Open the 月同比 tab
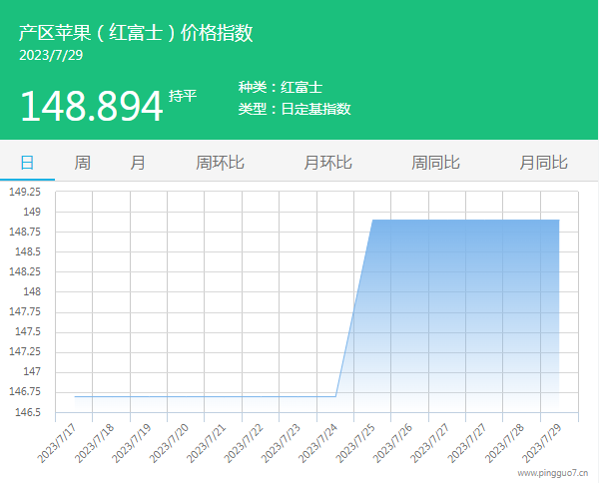599x483 pixels. pyautogui.click(x=543, y=163)
